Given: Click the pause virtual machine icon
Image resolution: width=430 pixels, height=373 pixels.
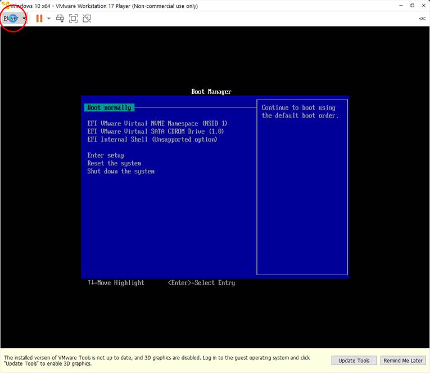Looking at the screenshot, I should (x=39, y=19).
